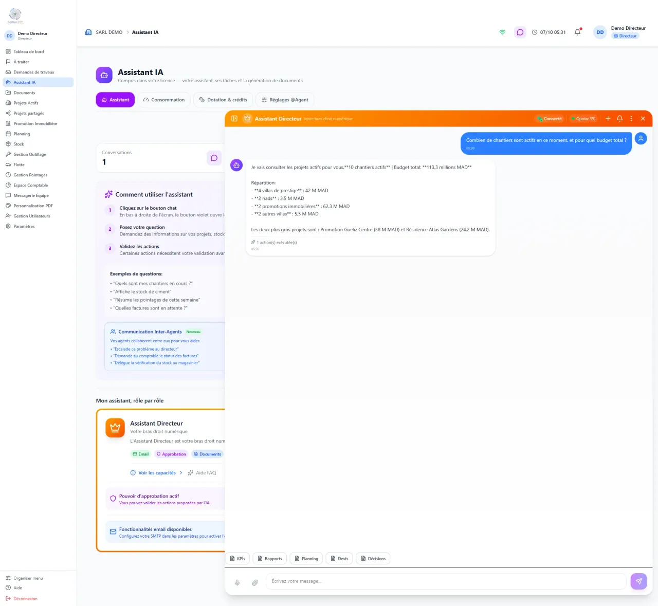
Task: Select the purple Assistant tab
Action: click(115, 100)
